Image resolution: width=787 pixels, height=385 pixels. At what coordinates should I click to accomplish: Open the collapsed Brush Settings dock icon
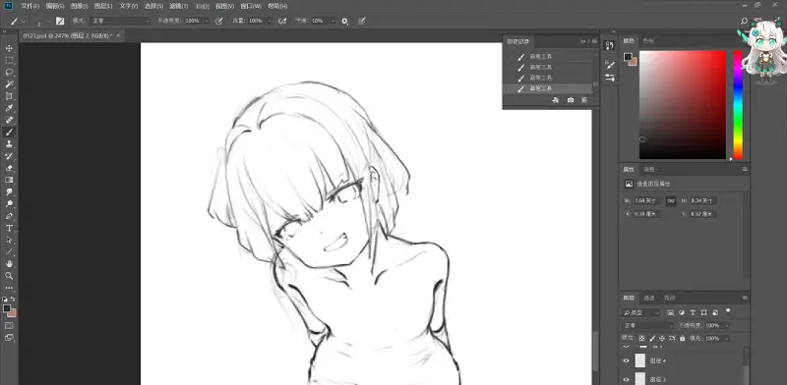609,65
